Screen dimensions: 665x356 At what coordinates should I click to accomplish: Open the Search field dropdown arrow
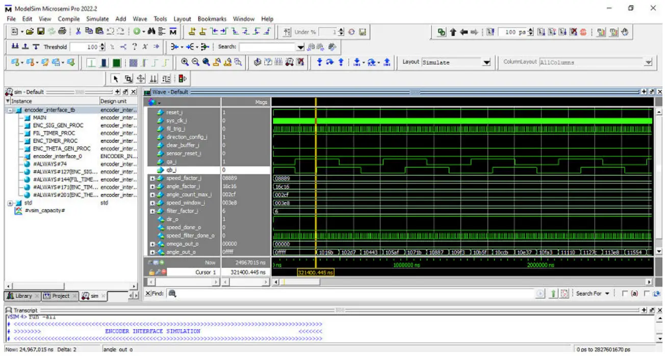click(300, 47)
